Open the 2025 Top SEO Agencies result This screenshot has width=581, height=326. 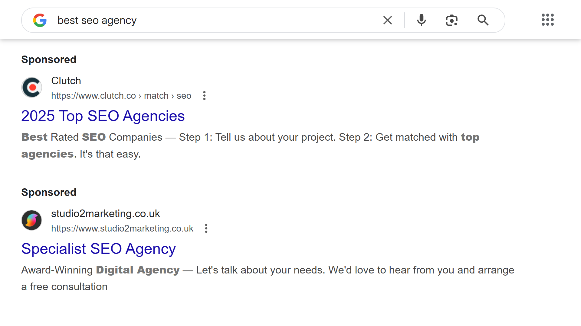[x=103, y=116]
